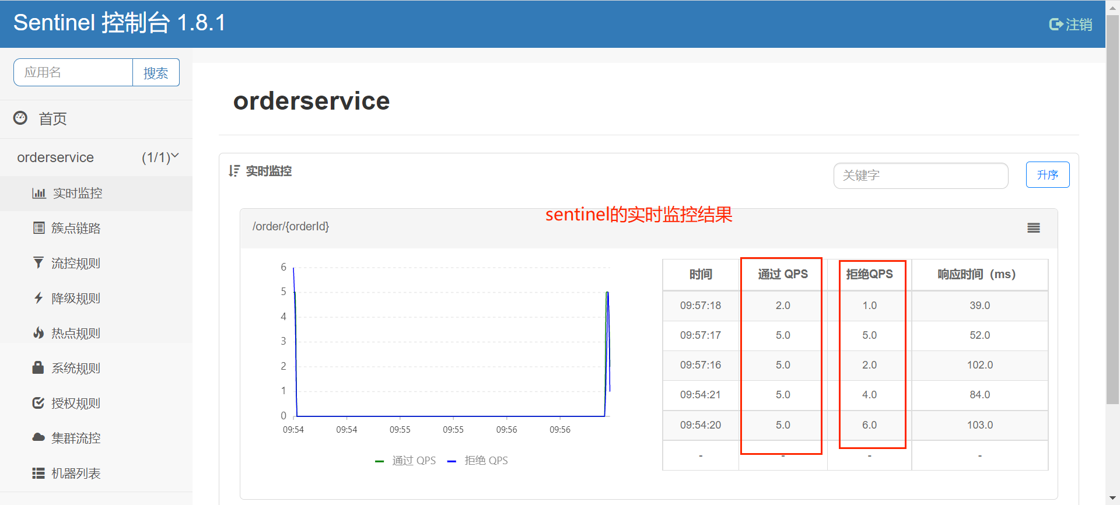
Task: Click the Sentinel 控制台 1.8.1 title
Action: tap(120, 23)
